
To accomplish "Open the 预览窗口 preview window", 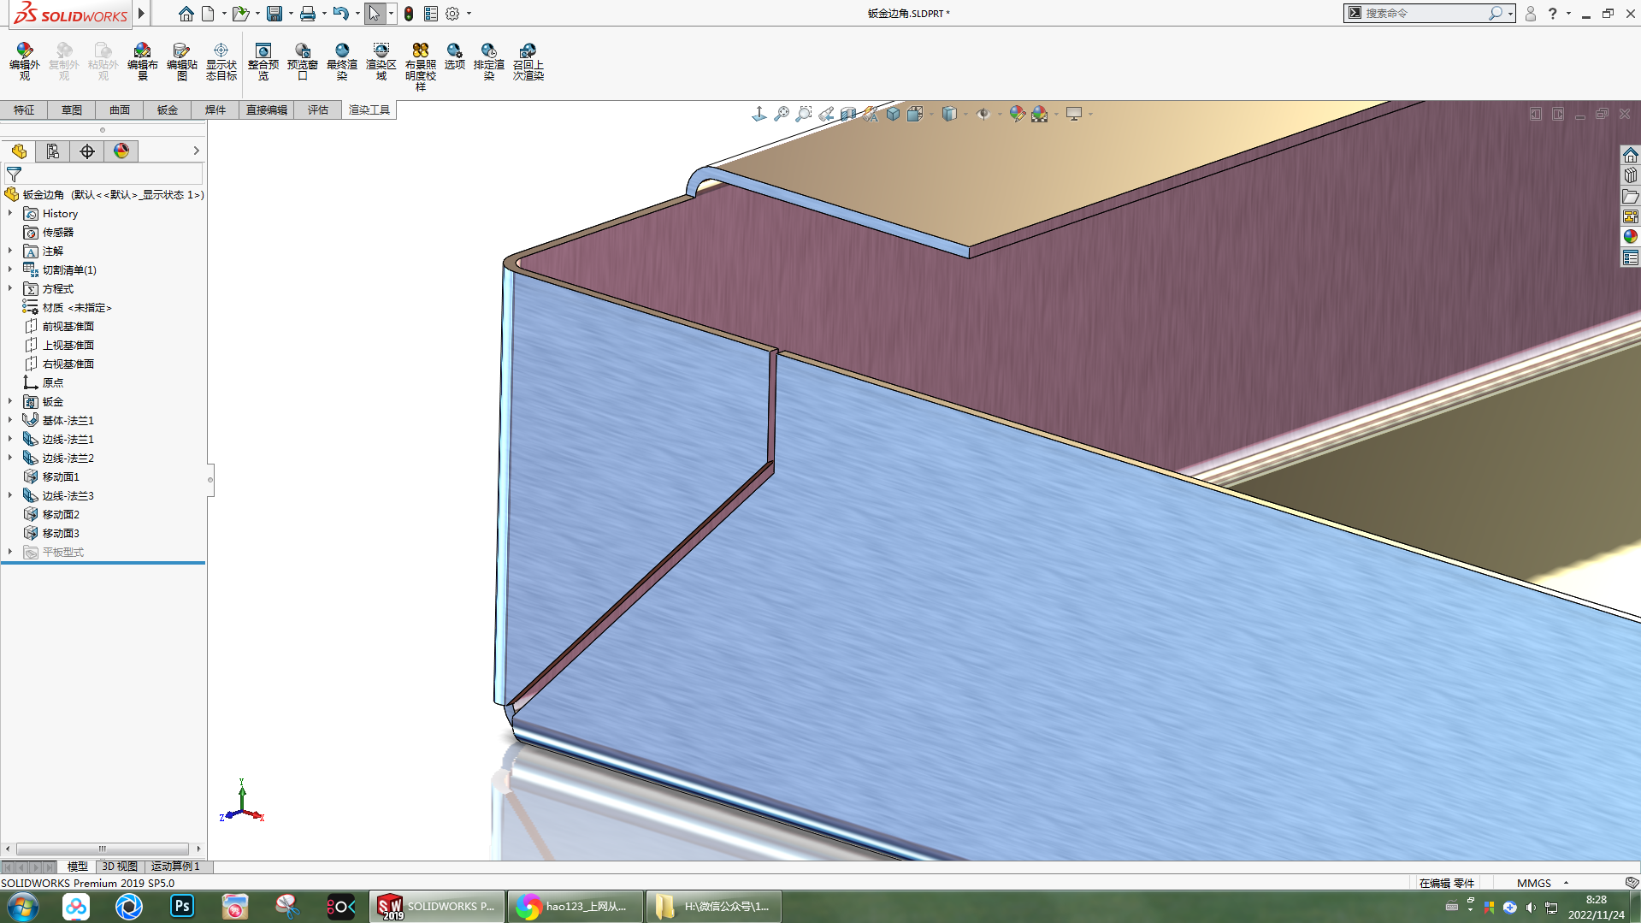I will [303, 62].
